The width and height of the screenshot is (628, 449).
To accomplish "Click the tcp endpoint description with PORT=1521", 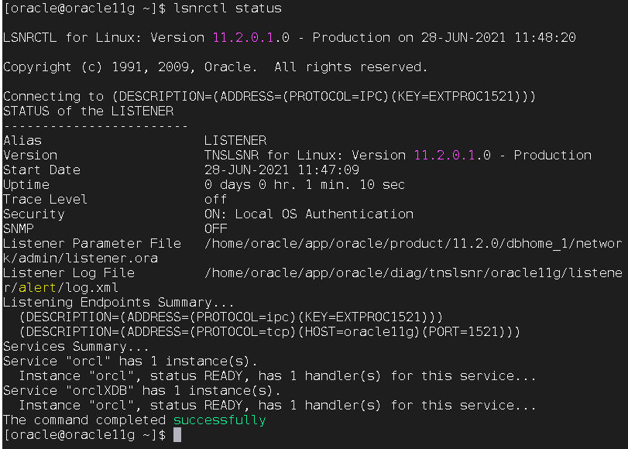I will (269, 331).
